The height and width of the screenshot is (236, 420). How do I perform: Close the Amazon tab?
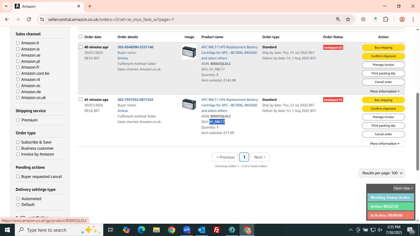(x=79, y=6)
